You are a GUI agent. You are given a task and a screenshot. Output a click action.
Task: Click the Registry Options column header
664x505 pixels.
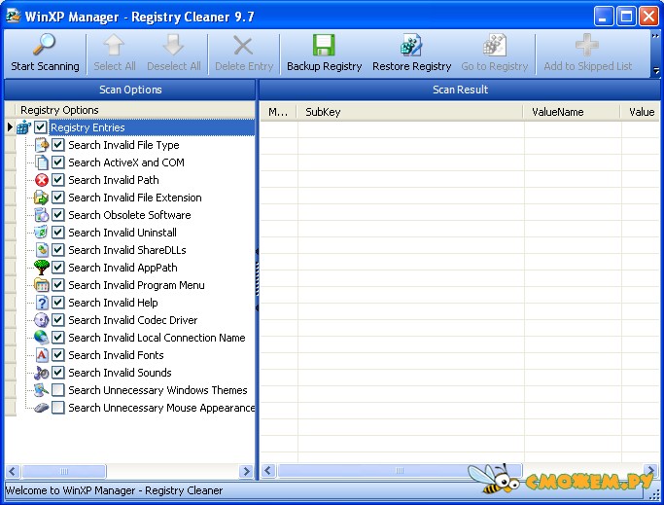pyautogui.click(x=135, y=110)
